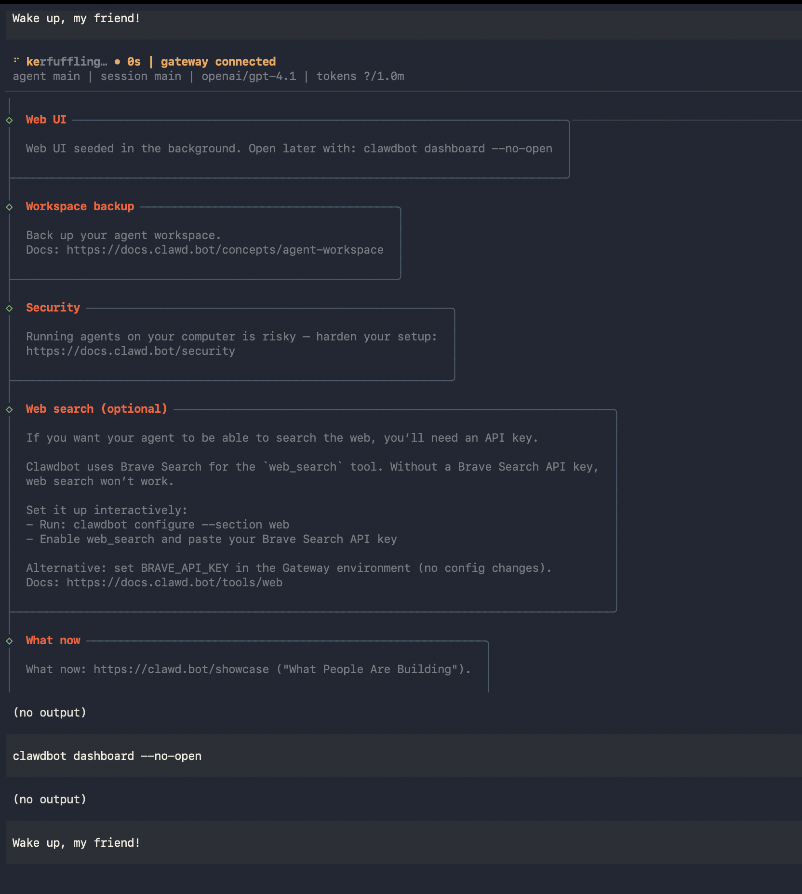Click the diamond marker beside Web UI
The height and width of the screenshot is (894, 802).
point(9,120)
